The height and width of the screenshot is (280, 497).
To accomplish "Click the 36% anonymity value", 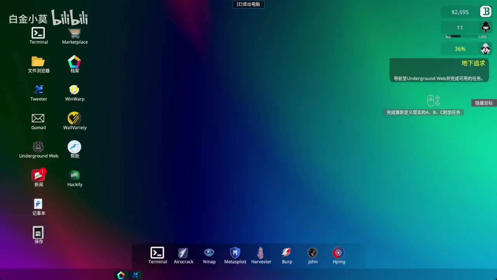I will click(x=460, y=49).
